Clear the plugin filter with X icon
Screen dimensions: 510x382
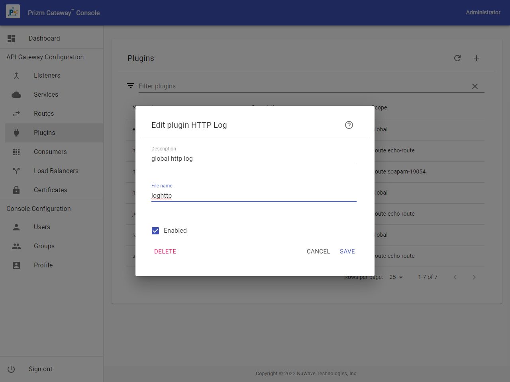pos(475,86)
